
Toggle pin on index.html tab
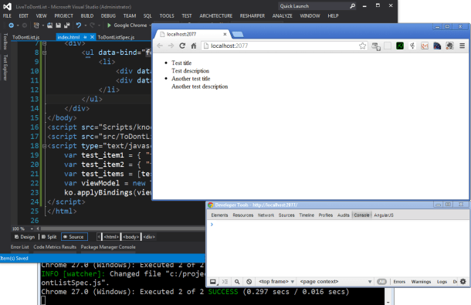(x=85, y=37)
